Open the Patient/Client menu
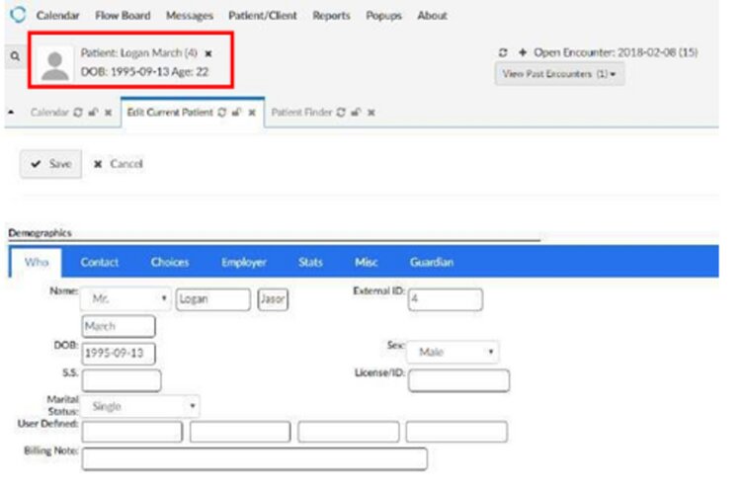This screenshot has width=741, height=494. pos(262,16)
